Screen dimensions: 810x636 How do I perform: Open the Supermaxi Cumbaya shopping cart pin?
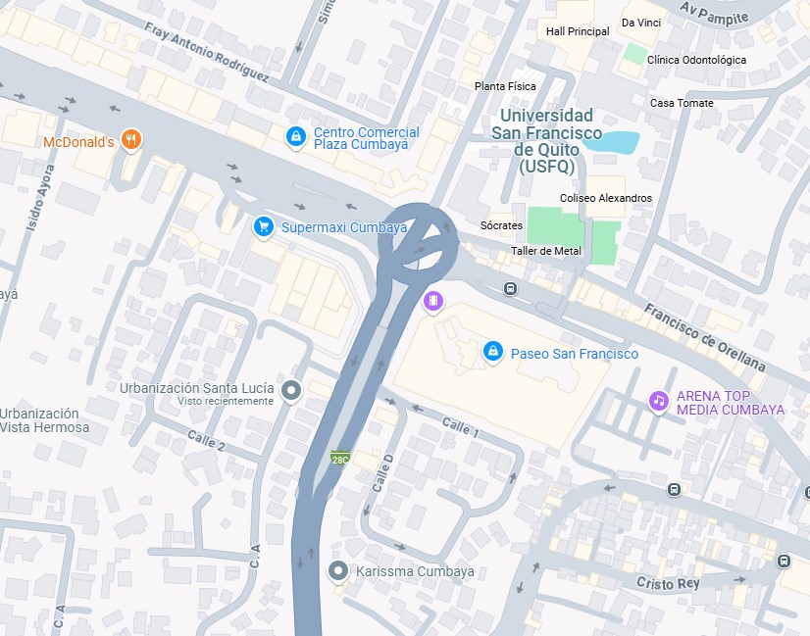click(264, 227)
